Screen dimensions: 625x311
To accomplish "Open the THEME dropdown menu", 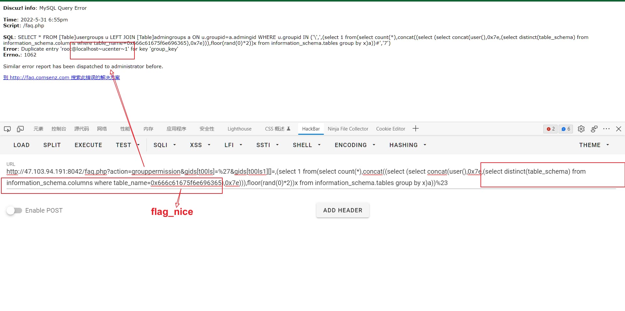I will click(x=594, y=145).
